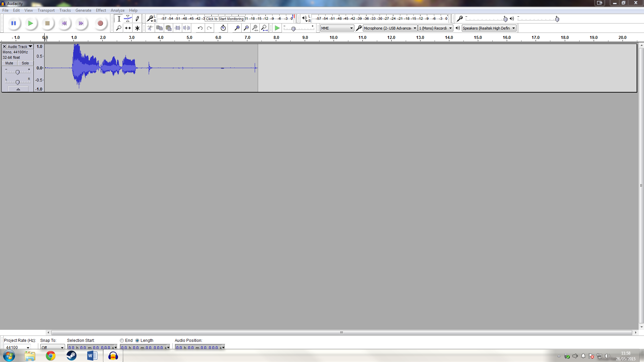This screenshot has height=362, width=644.
Task: Open the Generate menu
Action: point(83,10)
